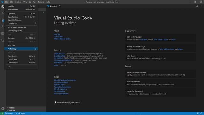Choose Open Folder... in the File menu

point(21,17)
